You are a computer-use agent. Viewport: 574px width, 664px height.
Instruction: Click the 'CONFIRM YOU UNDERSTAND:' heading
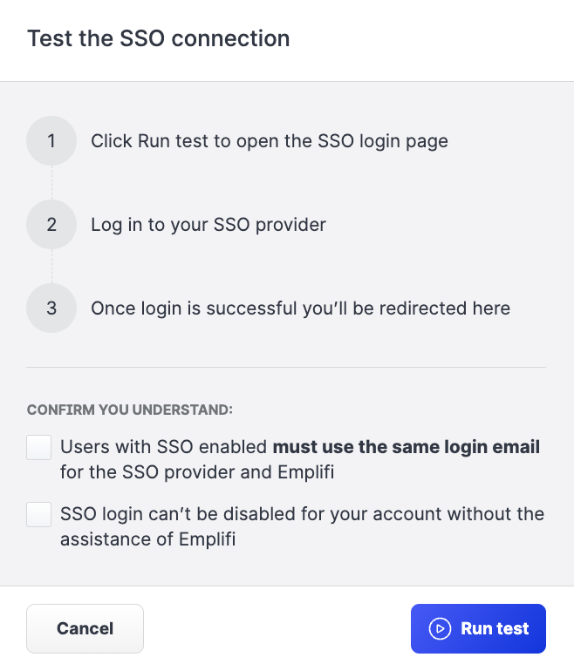tap(131, 409)
